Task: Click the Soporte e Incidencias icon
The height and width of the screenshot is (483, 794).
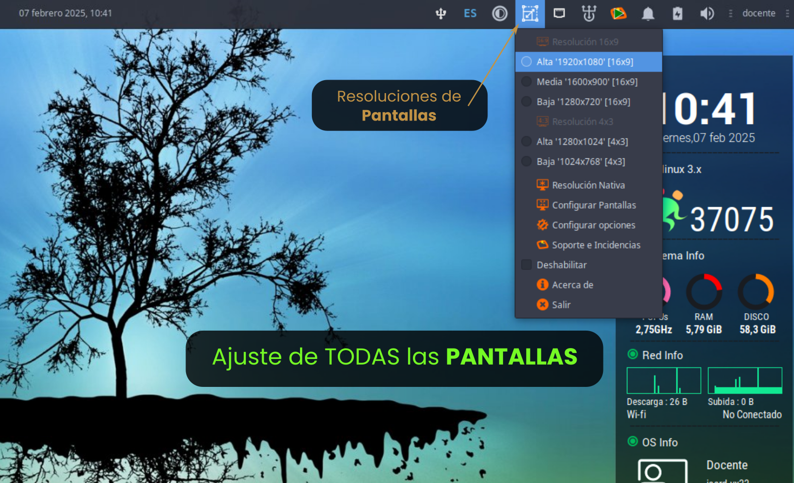Action: pyautogui.click(x=542, y=244)
